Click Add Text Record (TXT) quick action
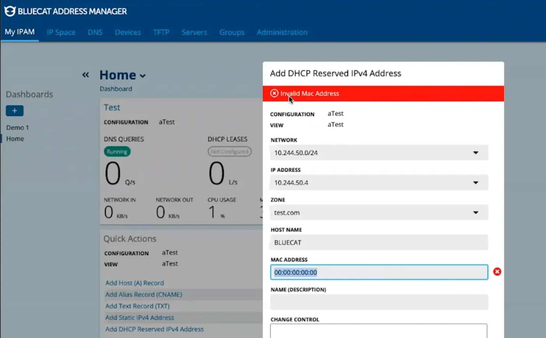The width and height of the screenshot is (546, 338). (x=137, y=306)
